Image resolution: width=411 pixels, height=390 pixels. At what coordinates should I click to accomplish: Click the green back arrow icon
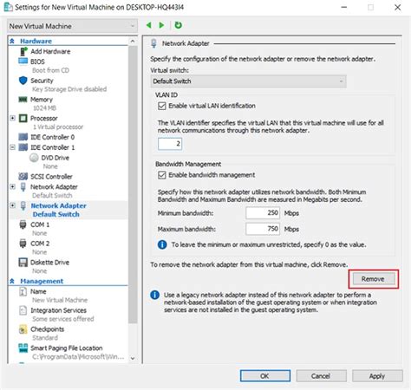[x=149, y=25]
